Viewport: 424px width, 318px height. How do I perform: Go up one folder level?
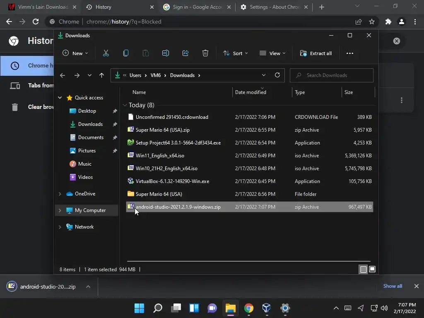pos(101,75)
